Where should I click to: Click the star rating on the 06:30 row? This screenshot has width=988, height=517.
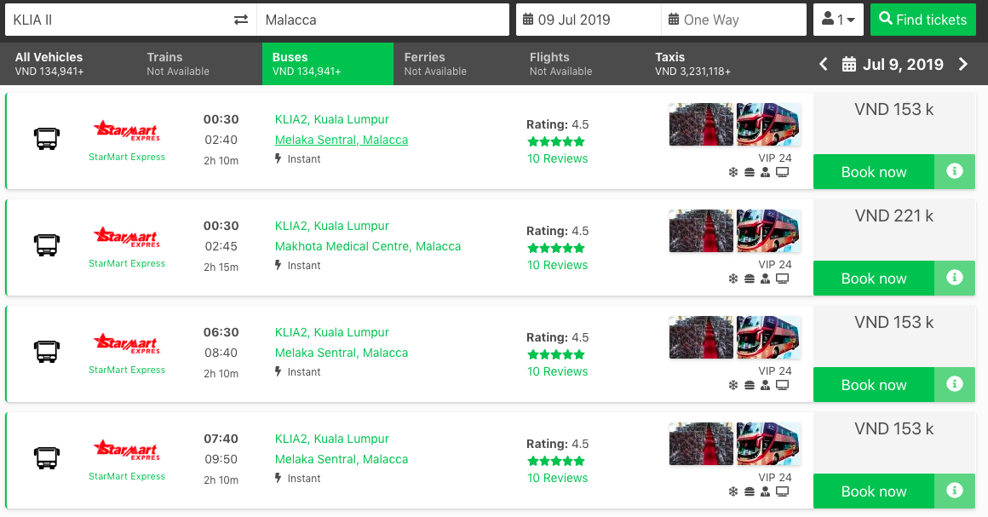[x=556, y=354]
